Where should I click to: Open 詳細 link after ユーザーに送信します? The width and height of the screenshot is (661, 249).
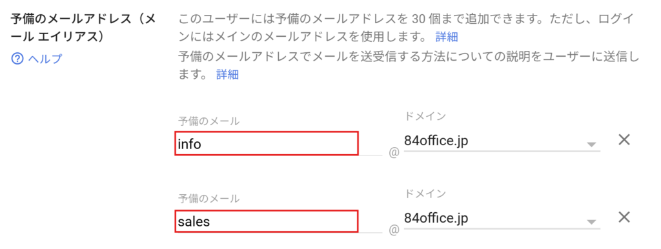pos(228,75)
